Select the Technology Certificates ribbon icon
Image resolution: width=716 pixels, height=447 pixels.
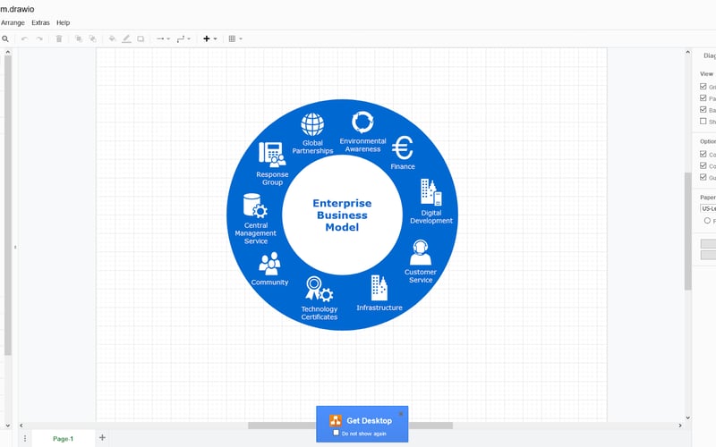coord(319,289)
